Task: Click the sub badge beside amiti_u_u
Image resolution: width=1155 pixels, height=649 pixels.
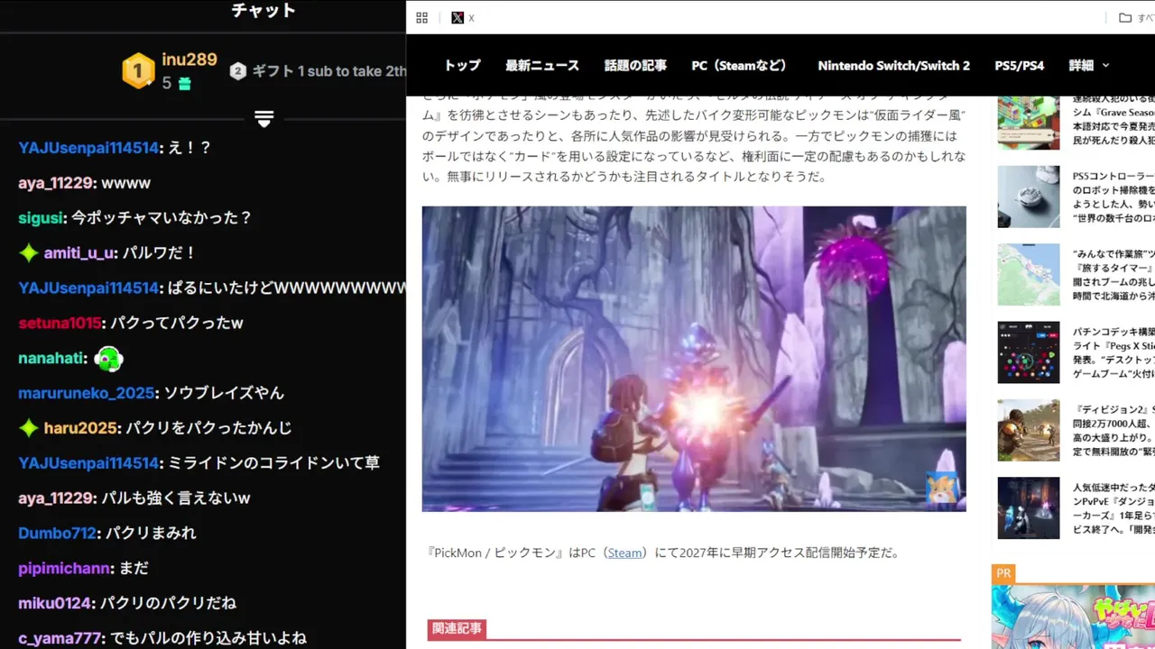Action: click(x=29, y=253)
